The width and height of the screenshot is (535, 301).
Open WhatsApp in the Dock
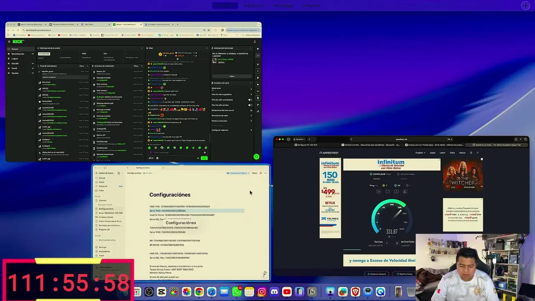pyautogui.click(x=237, y=291)
